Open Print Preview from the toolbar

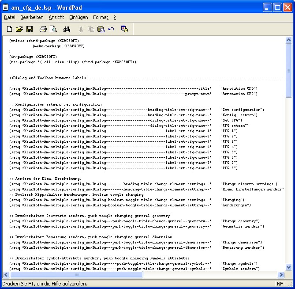pos(53,29)
